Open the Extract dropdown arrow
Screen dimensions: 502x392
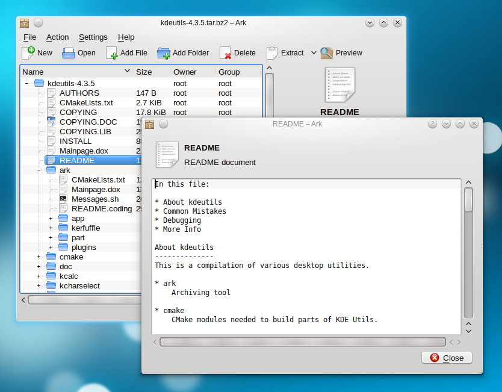(314, 53)
